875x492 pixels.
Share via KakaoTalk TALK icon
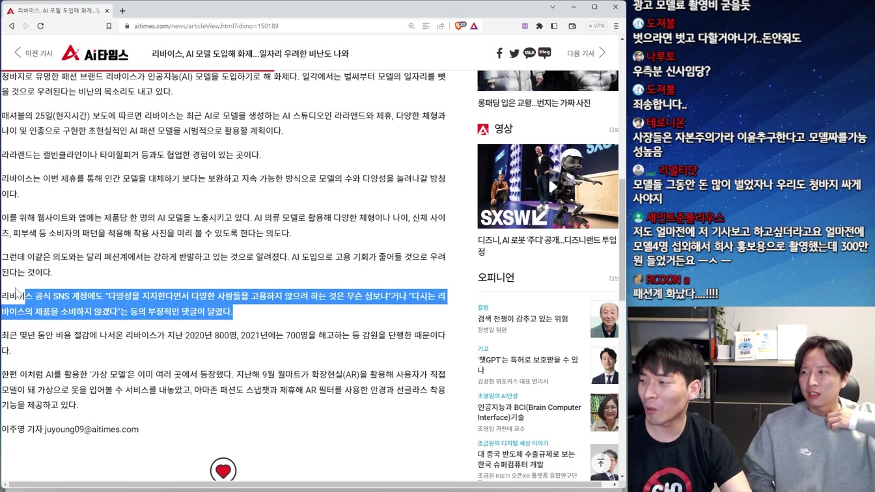(529, 53)
